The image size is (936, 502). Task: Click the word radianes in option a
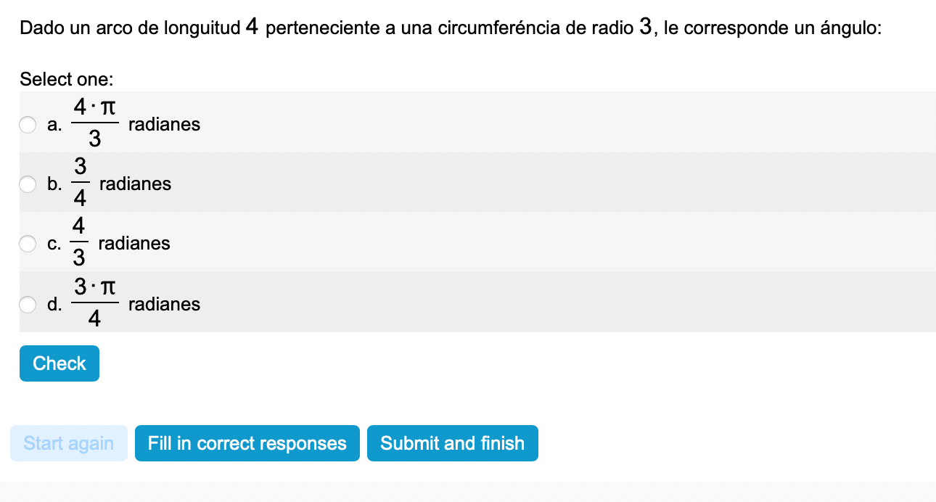point(164,125)
